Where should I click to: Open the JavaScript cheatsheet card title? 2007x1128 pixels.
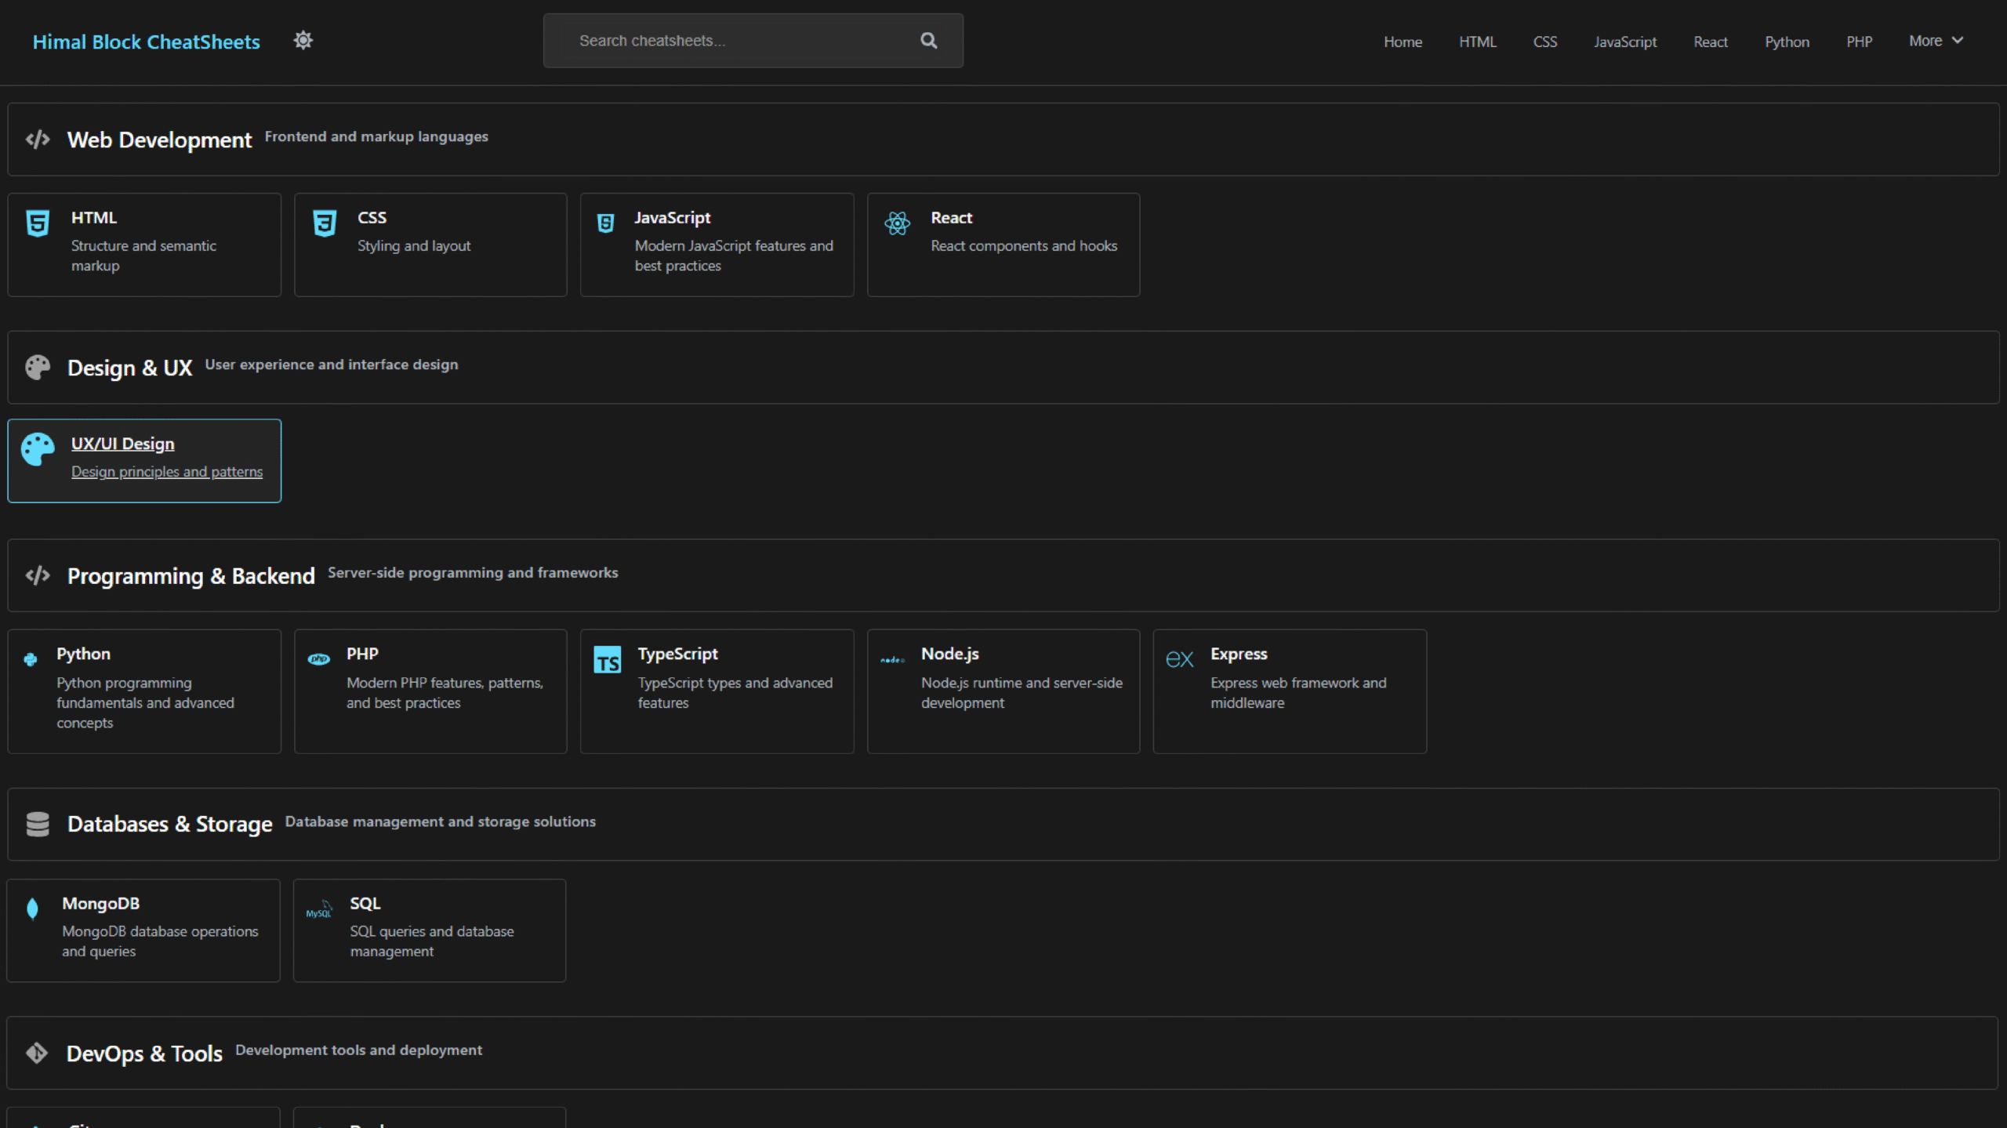coord(673,217)
